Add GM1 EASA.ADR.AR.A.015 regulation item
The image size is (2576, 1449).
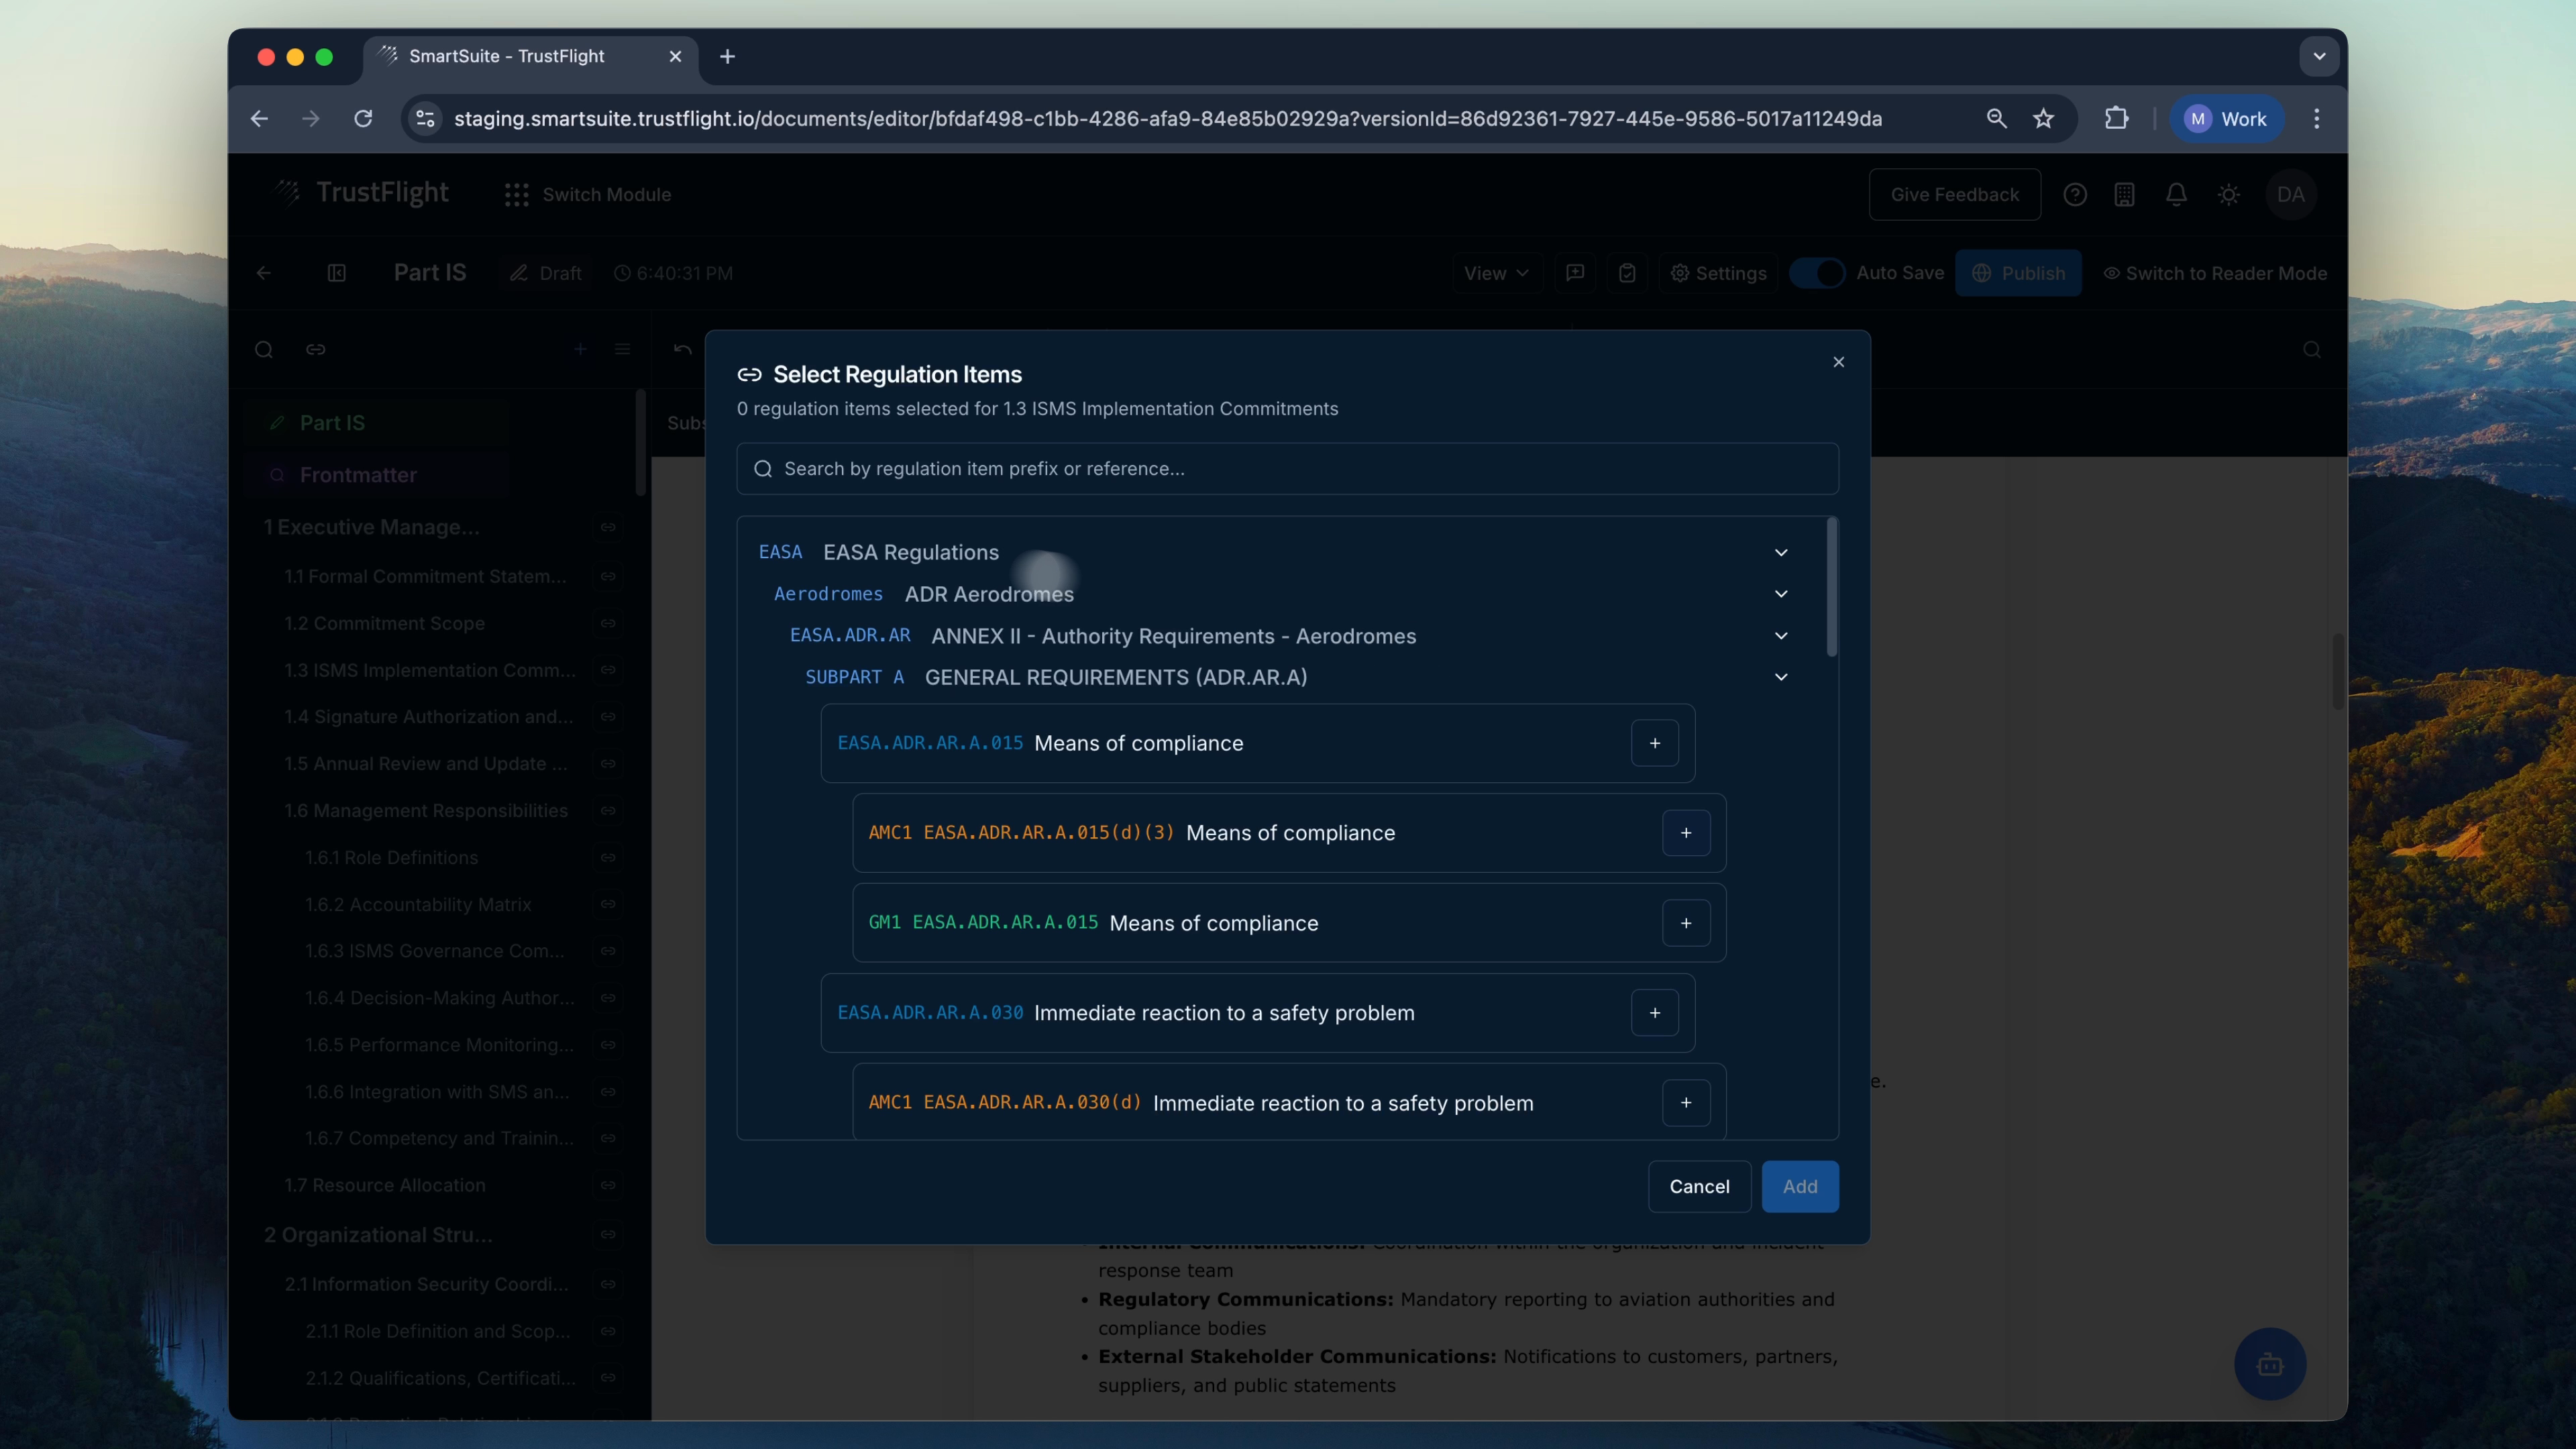(x=1686, y=923)
